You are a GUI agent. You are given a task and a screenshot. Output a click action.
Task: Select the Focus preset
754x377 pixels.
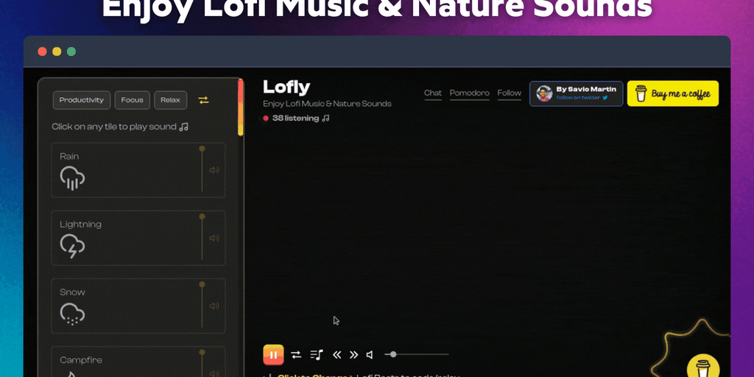pos(133,100)
